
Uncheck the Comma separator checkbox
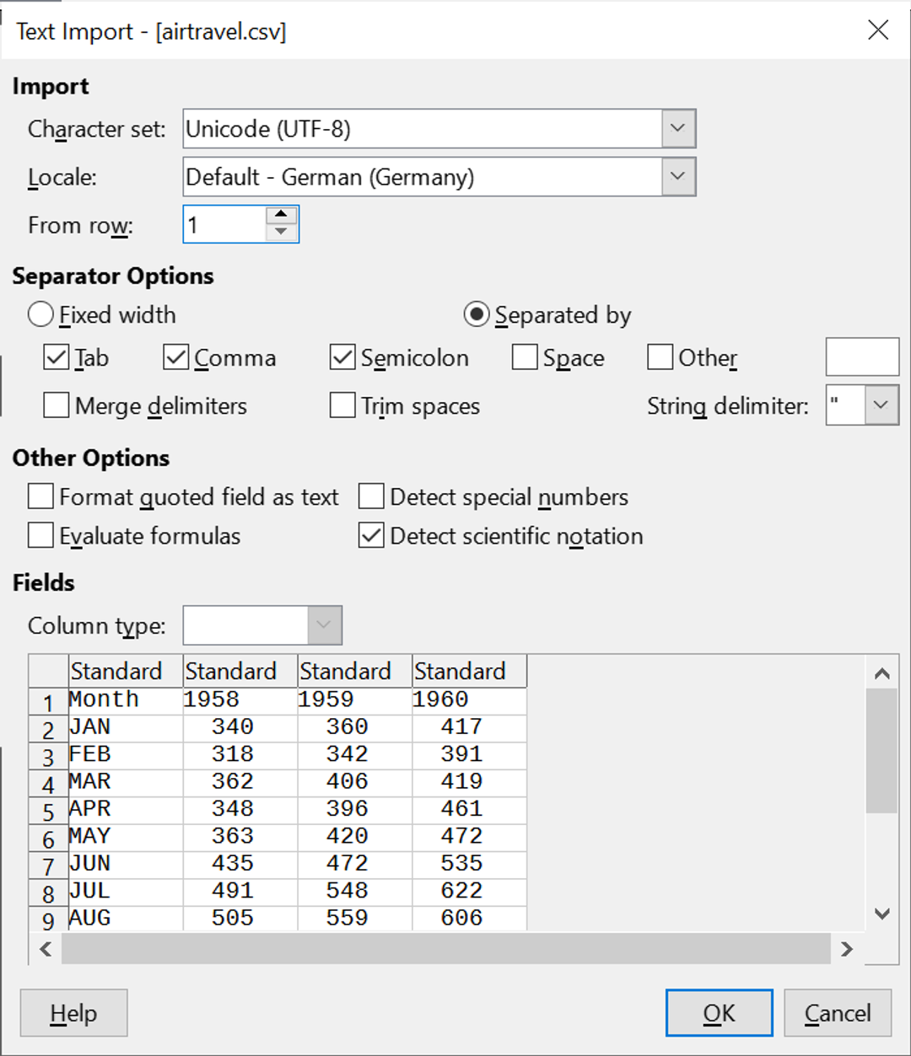(176, 357)
